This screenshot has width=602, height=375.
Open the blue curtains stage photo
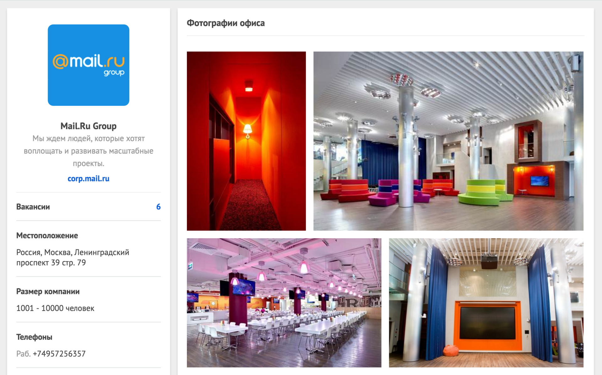click(x=486, y=303)
